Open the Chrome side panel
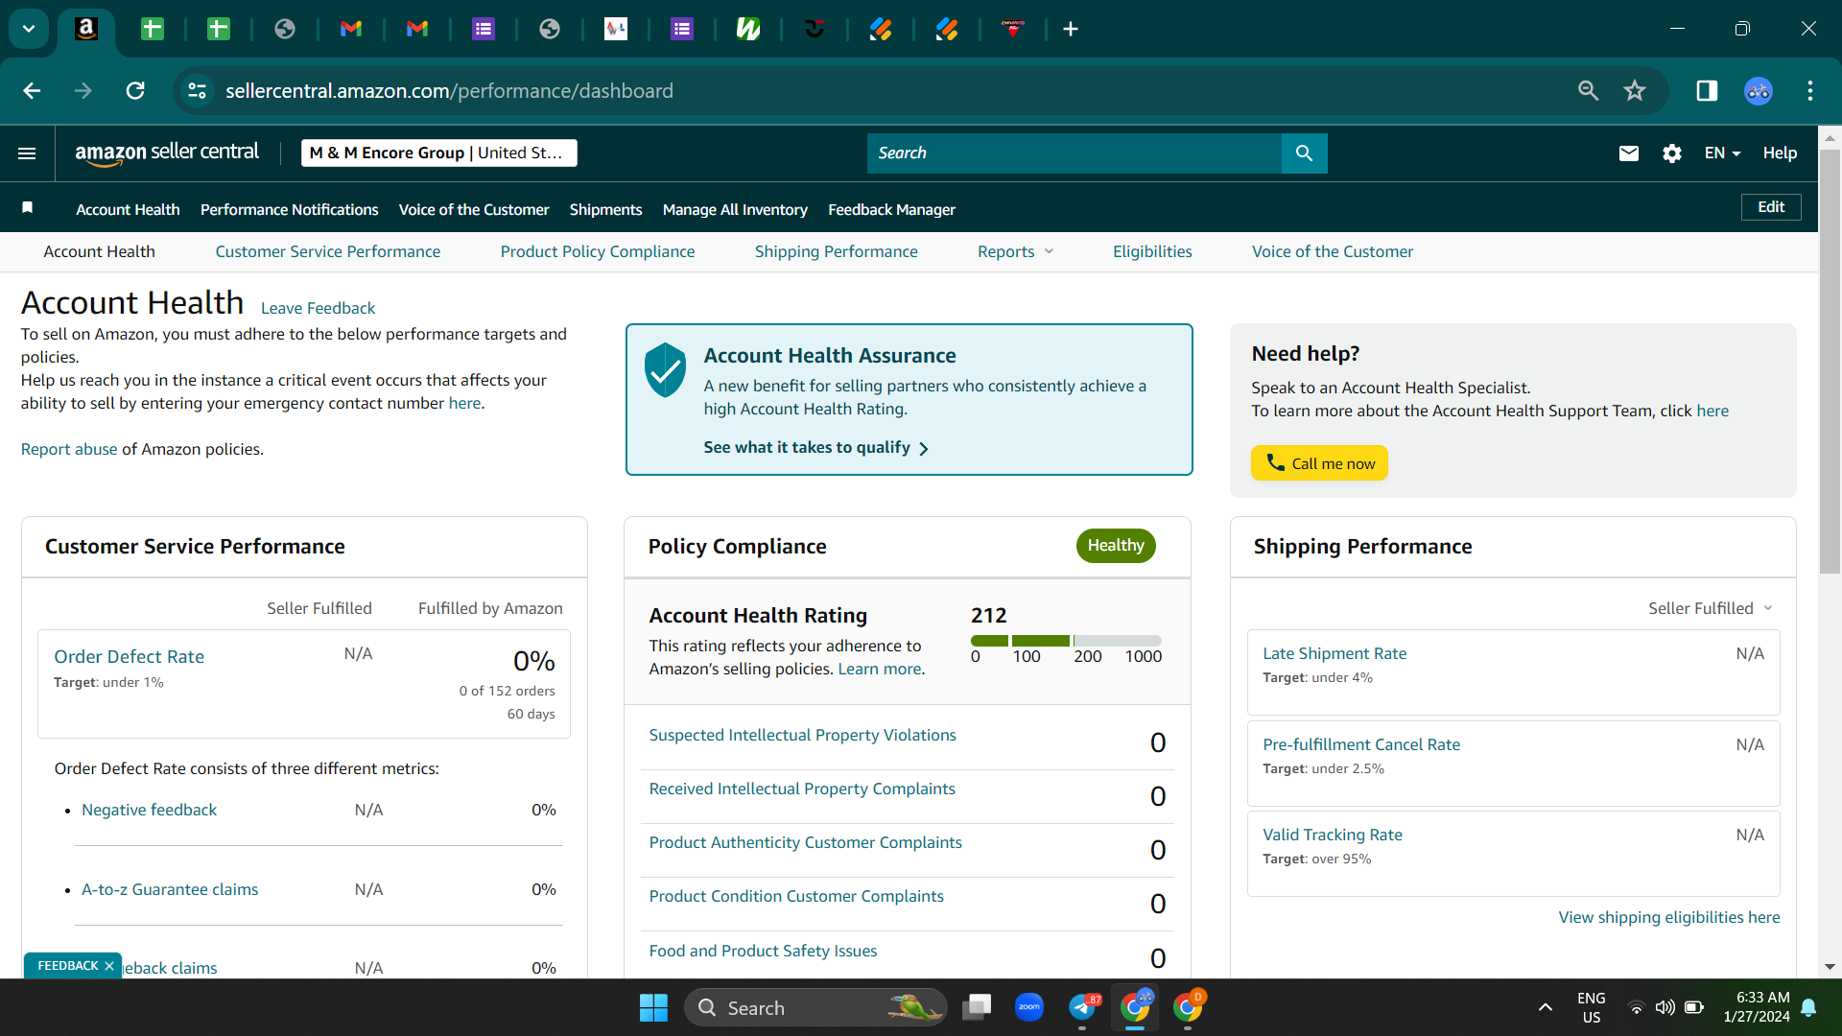This screenshot has height=1036, width=1842. point(1707,90)
